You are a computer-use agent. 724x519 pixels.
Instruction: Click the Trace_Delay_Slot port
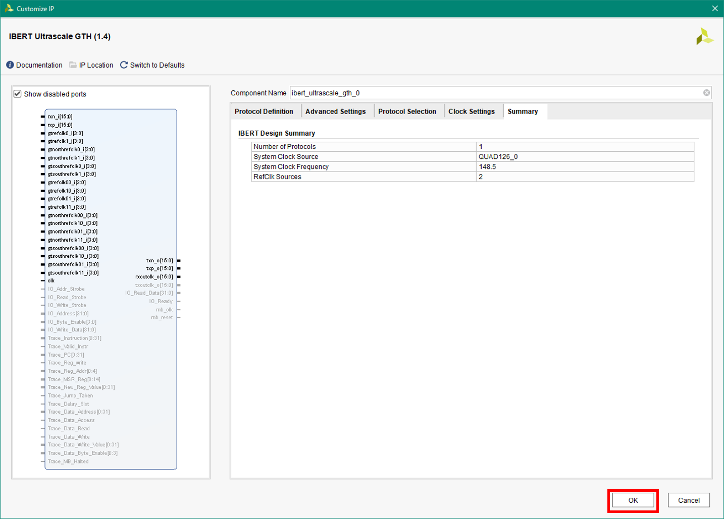68,404
